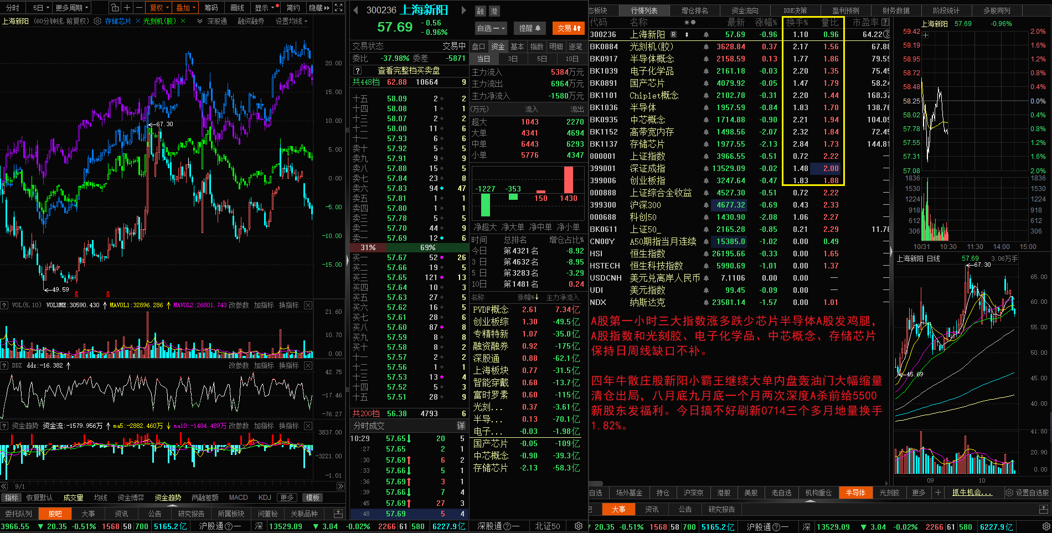Open 市盈率 column help icon

pyautogui.click(x=885, y=22)
